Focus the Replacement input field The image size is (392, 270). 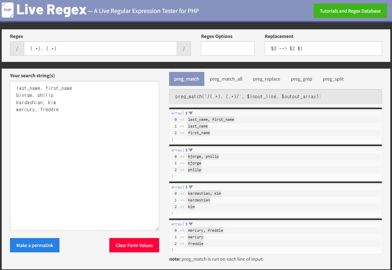[x=323, y=48]
